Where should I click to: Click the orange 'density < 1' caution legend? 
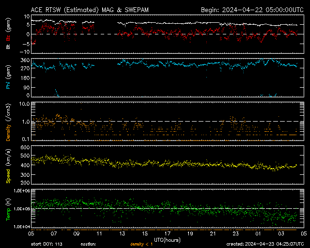click(142, 244)
